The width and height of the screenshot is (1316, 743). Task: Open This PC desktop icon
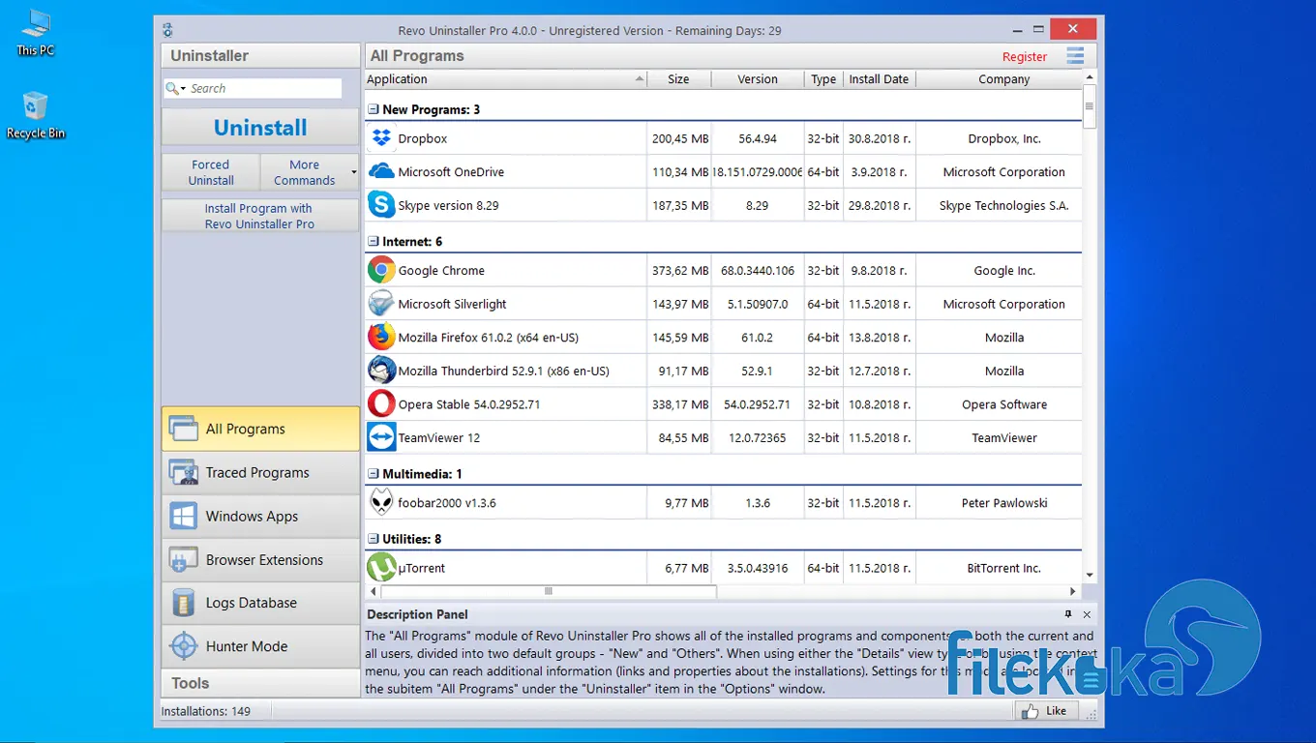click(x=36, y=32)
